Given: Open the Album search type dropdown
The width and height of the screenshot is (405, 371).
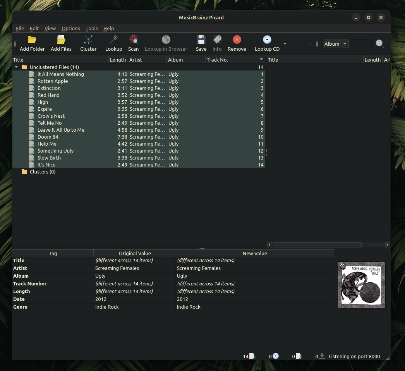Looking at the screenshot, I should [x=336, y=44].
